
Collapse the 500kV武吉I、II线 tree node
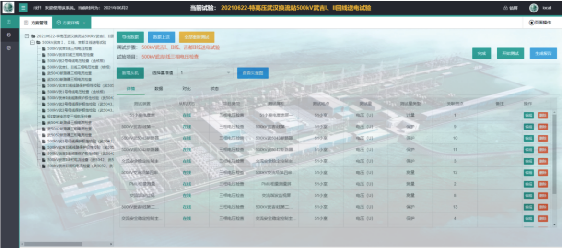click(32, 42)
